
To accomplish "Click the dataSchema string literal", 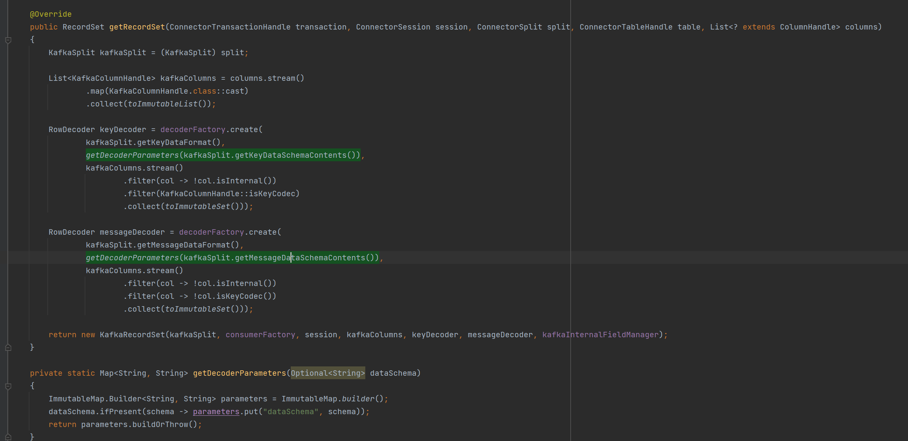I will (290, 411).
